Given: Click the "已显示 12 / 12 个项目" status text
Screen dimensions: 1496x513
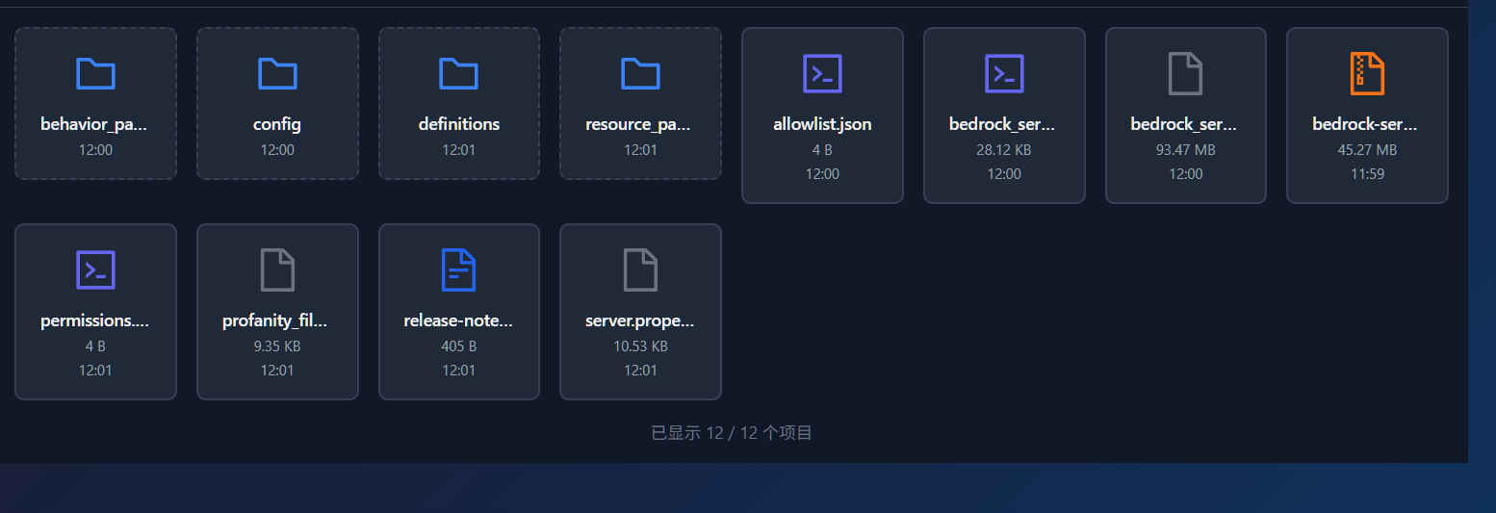Looking at the screenshot, I should pyautogui.click(x=732, y=433).
